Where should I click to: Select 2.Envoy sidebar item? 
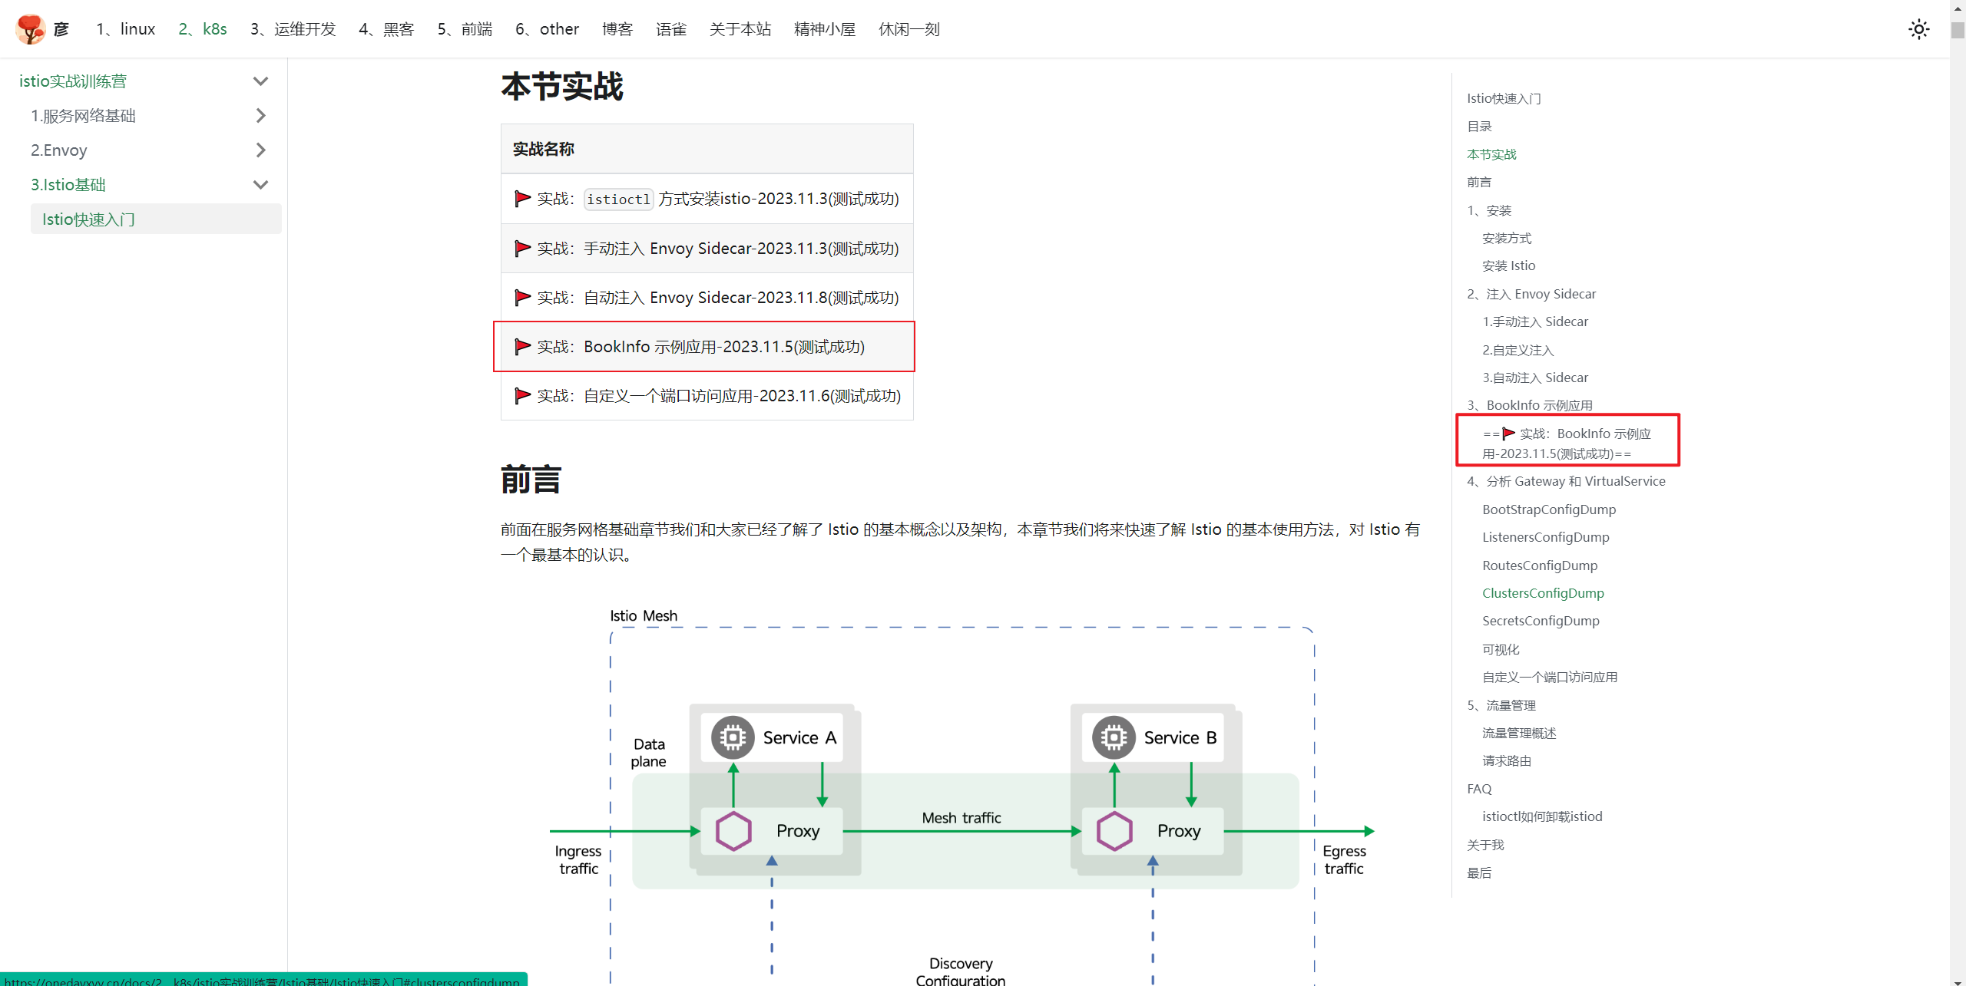pyautogui.click(x=59, y=150)
